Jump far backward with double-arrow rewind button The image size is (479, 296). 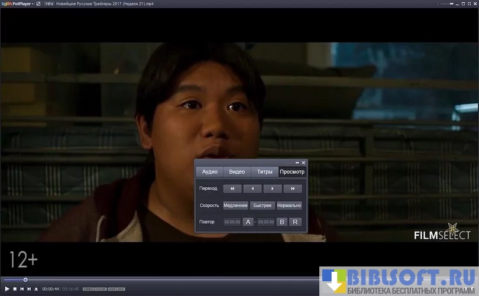(232, 188)
